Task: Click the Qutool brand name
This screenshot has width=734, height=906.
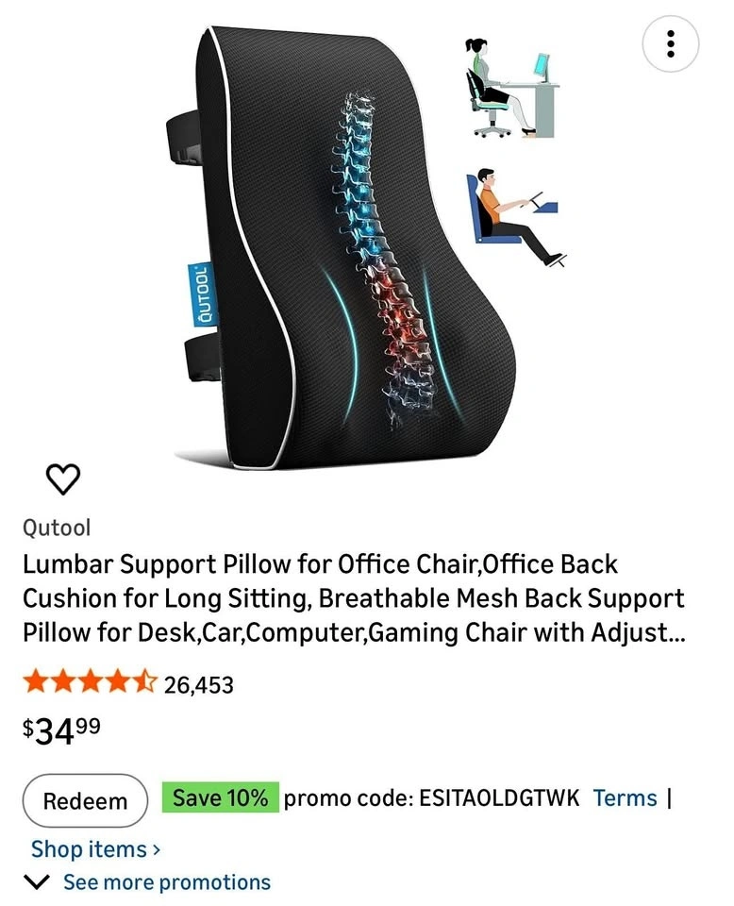Action: point(57,528)
